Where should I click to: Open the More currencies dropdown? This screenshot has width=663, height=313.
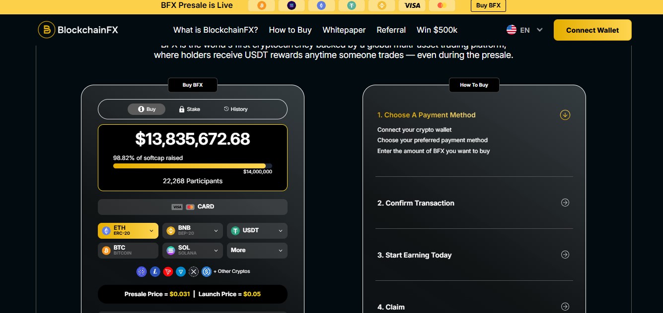[257, 250]
